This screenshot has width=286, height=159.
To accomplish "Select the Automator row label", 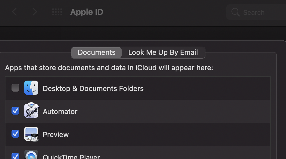I will (x=60, y=112).
